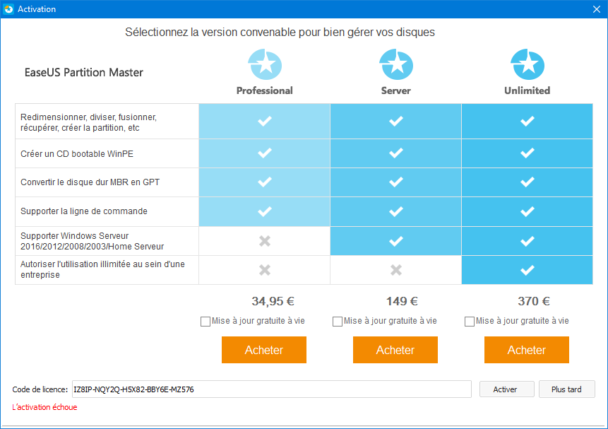Click the Supporter la ligne de commande feature

click(x=84, y=211)
